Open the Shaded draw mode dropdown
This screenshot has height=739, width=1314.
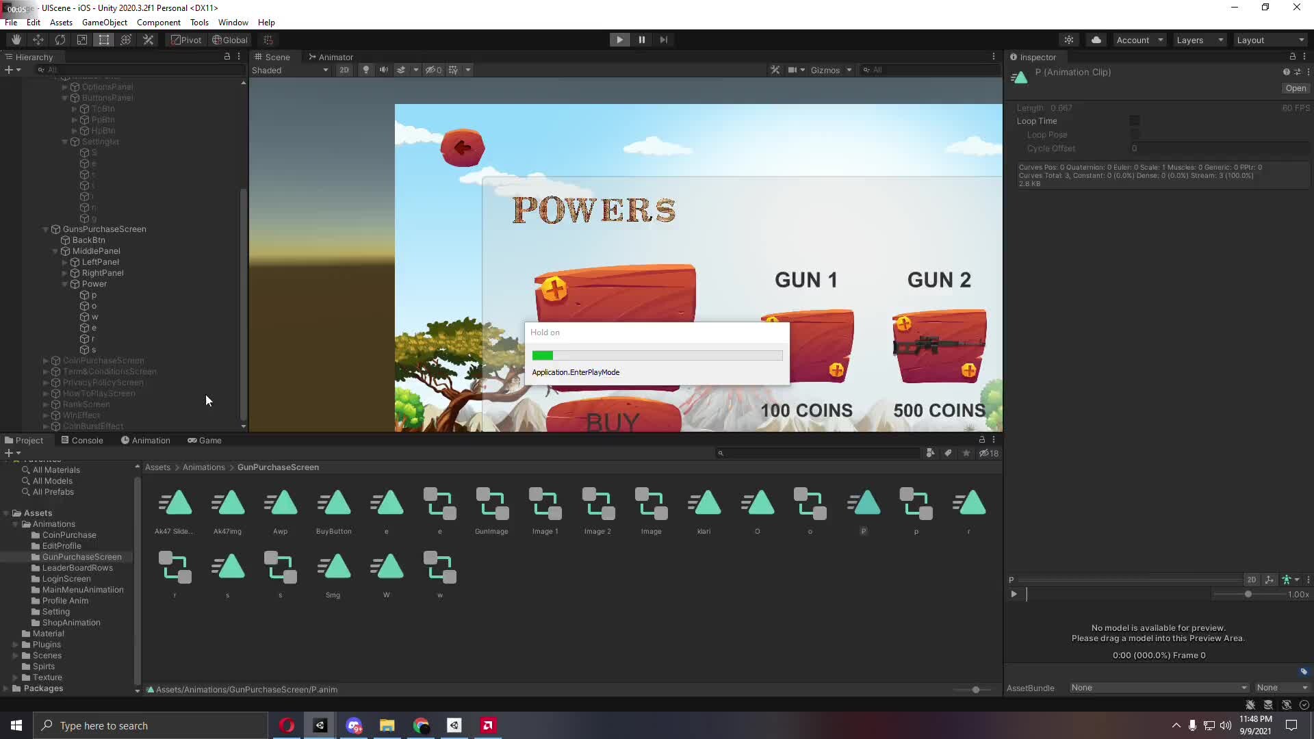[289, 69]
